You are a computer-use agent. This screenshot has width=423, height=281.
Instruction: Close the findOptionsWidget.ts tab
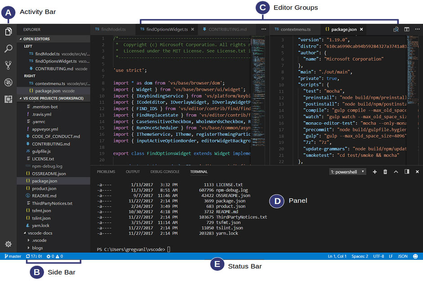(193, 29)
